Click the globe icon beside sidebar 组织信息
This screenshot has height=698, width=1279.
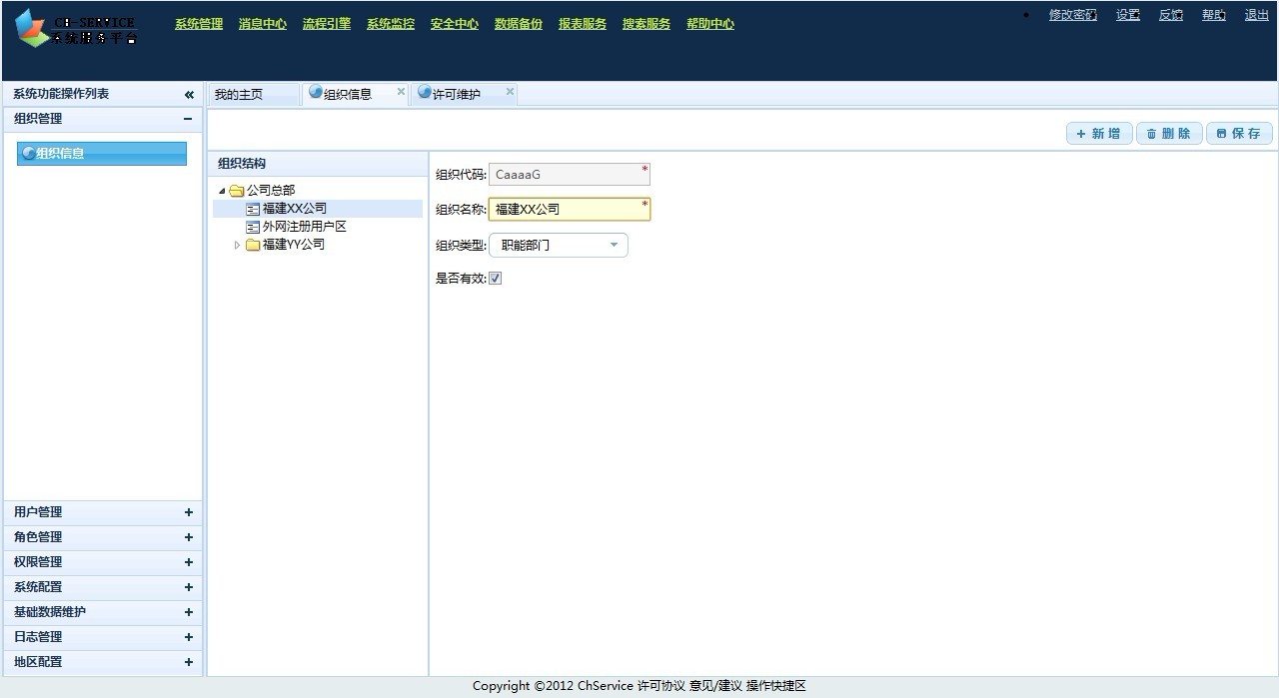click(28, 153)
